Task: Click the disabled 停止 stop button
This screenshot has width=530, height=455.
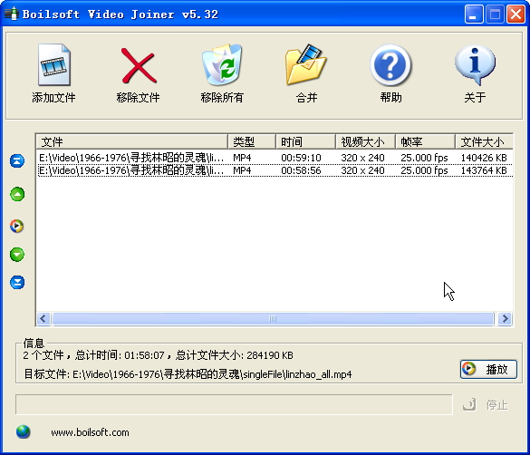Action: coord(486,404)
